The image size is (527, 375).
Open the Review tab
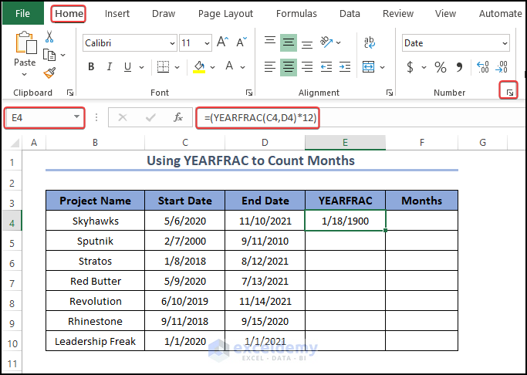point(398,13)
